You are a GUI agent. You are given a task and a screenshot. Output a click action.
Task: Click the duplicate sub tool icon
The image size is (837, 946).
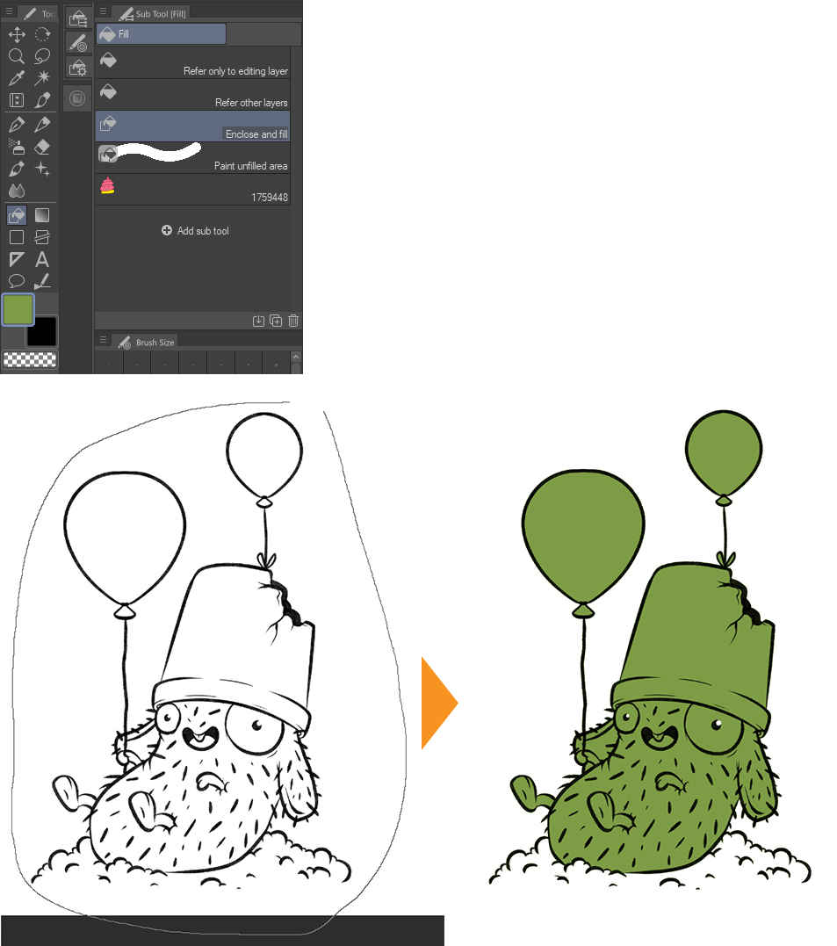coord(276,321)
